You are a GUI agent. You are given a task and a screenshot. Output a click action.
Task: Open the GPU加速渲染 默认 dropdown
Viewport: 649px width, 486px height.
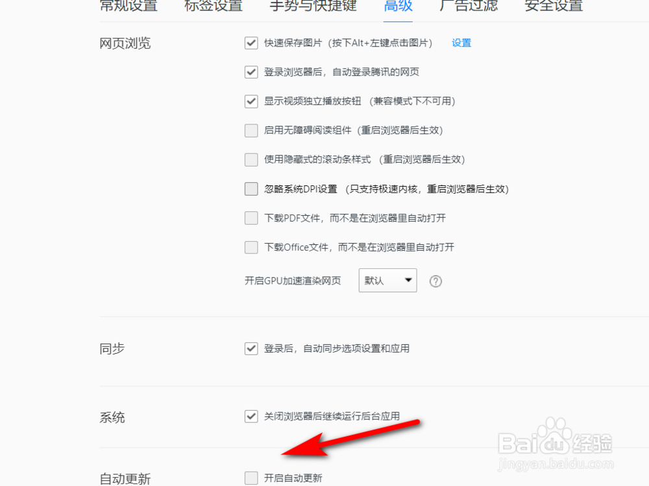388,281
